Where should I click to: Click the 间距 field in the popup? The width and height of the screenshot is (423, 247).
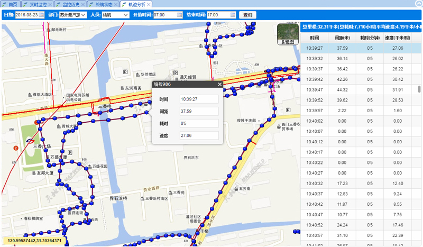198,111
